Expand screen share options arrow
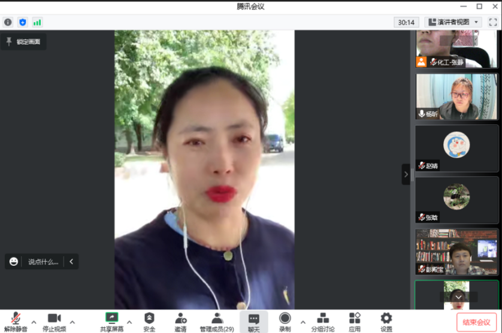Viewport: 502px width, 333px height. [129, 322]
